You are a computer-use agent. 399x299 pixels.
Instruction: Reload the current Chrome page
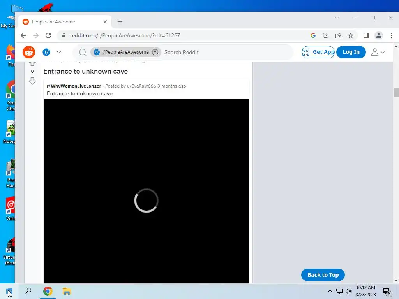pos(48,35)
